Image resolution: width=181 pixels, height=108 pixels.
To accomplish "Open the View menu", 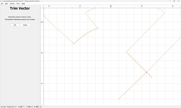I will (18, 4).
